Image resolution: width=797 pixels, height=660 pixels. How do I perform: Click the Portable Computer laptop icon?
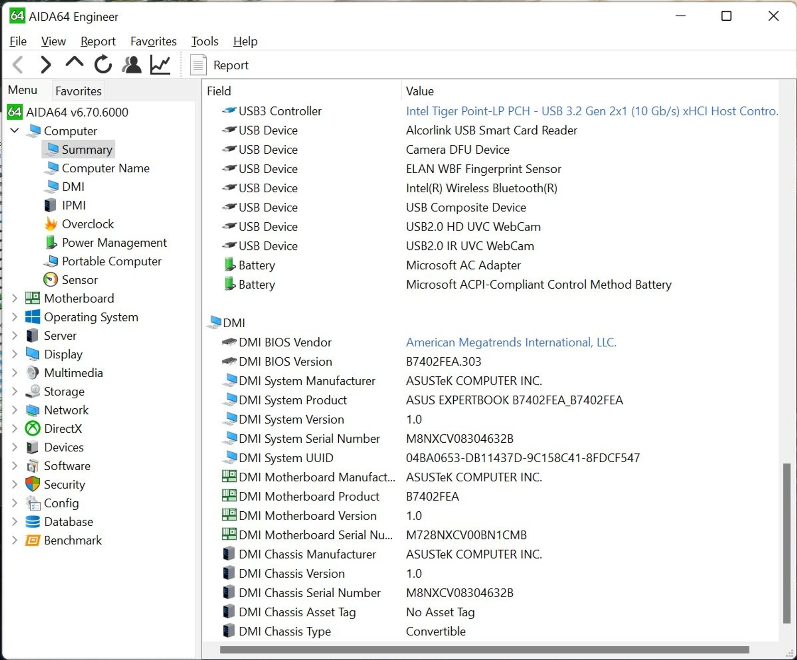51,261
